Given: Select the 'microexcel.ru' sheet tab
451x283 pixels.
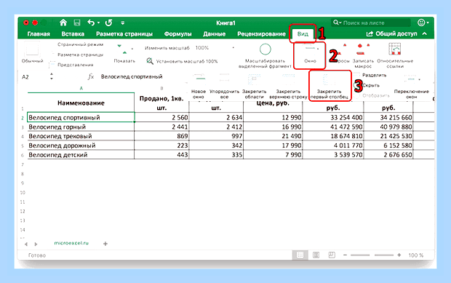Looking at the screenshot, I should click(71, 243).
